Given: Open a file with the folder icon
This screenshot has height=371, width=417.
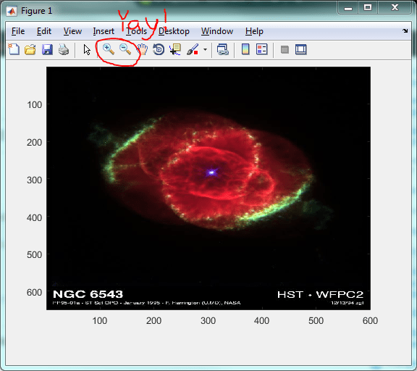Looking at the screenshot, I should coord(30,49).
